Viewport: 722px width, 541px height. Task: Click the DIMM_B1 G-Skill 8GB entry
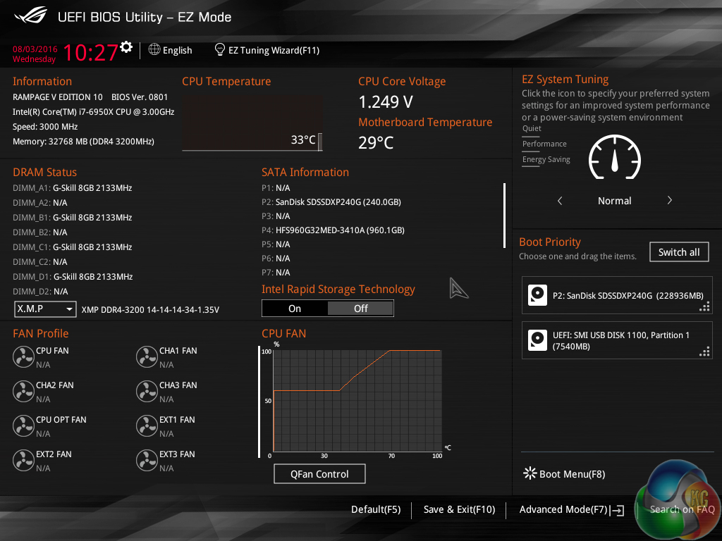tap(73, 218)
